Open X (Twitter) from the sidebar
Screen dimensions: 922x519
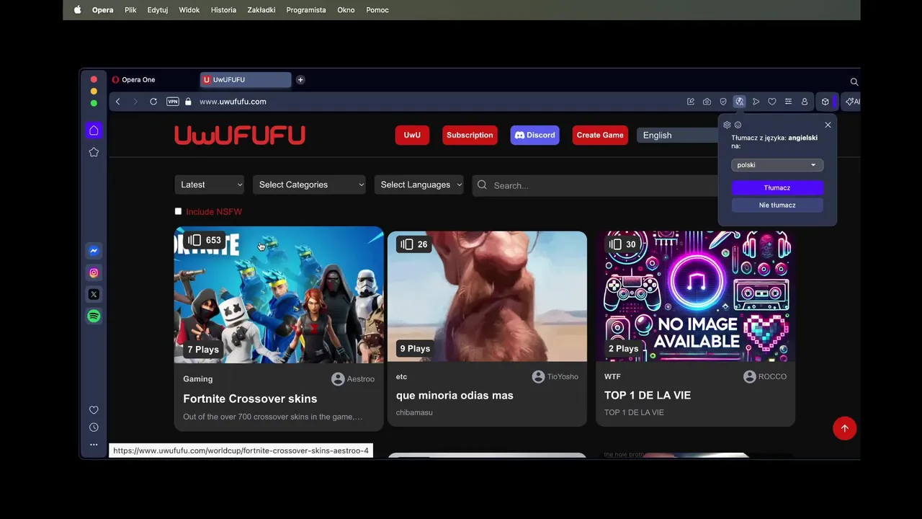[x=94, y=294]
